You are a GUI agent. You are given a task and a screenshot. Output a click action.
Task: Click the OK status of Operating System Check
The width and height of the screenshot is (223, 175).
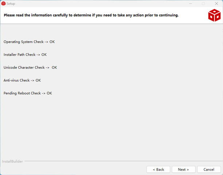pos(52,42)
